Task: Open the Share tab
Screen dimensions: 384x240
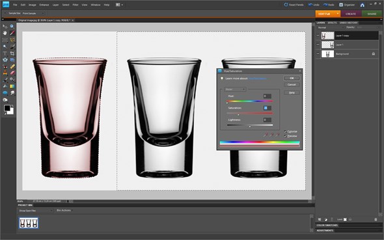Action: pyautogui.click(x=372, y=14)
